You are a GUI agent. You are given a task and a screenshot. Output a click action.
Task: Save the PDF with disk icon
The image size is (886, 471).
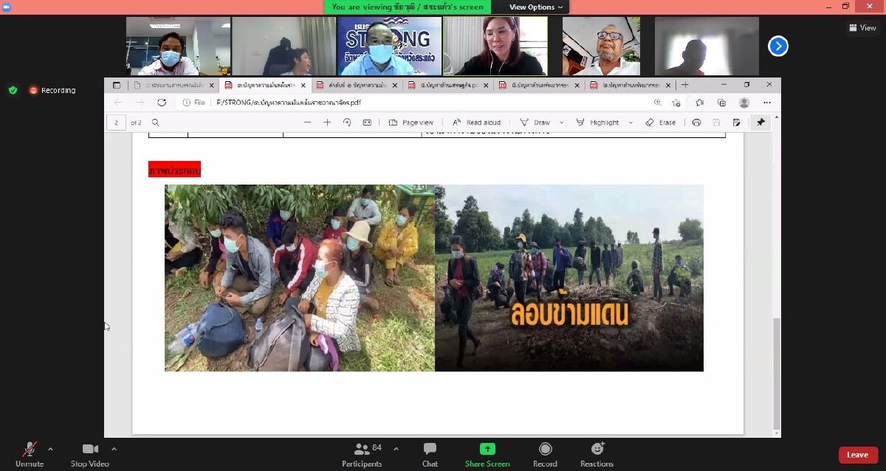click(716, 123)
